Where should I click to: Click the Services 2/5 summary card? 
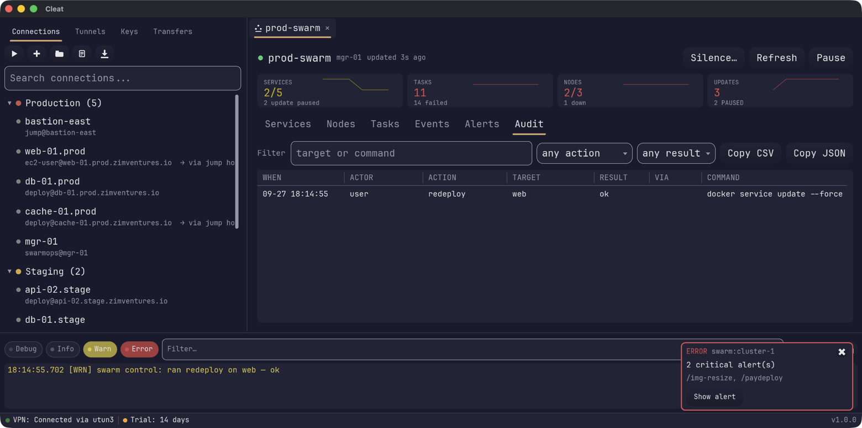330,90
